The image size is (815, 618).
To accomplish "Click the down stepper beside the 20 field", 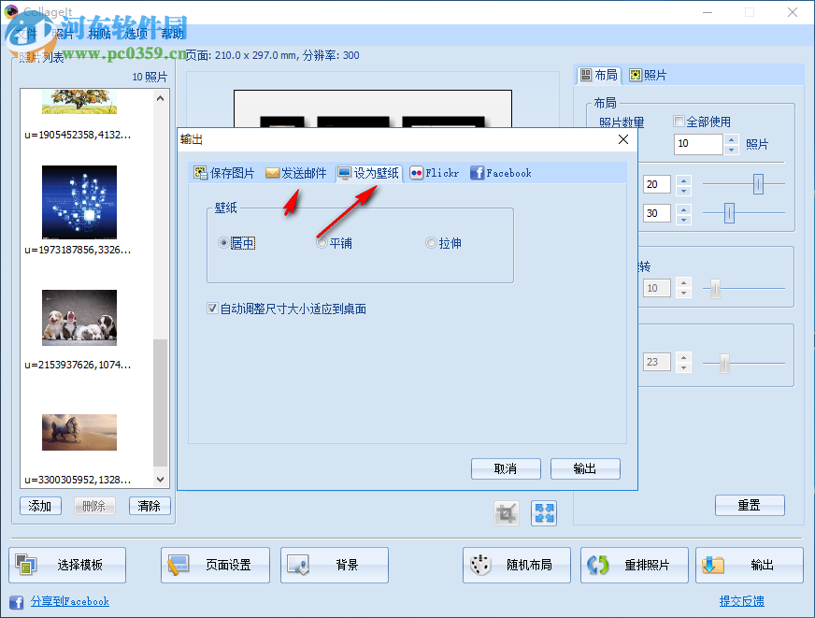I will pos(684,190).
